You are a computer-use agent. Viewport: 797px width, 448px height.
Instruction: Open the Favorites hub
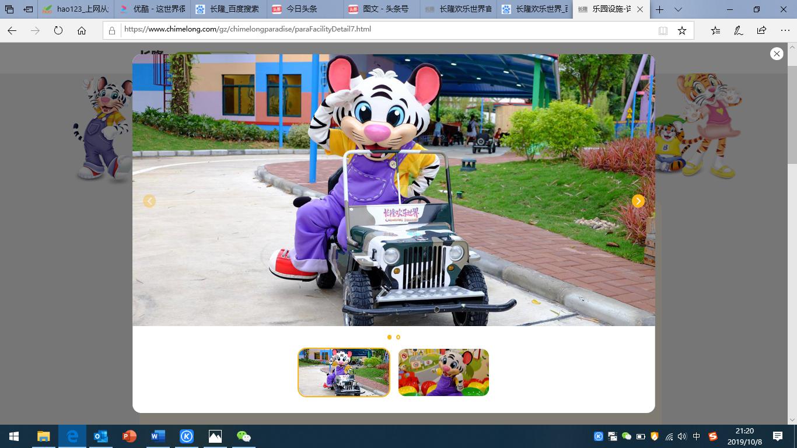point(716,30)
